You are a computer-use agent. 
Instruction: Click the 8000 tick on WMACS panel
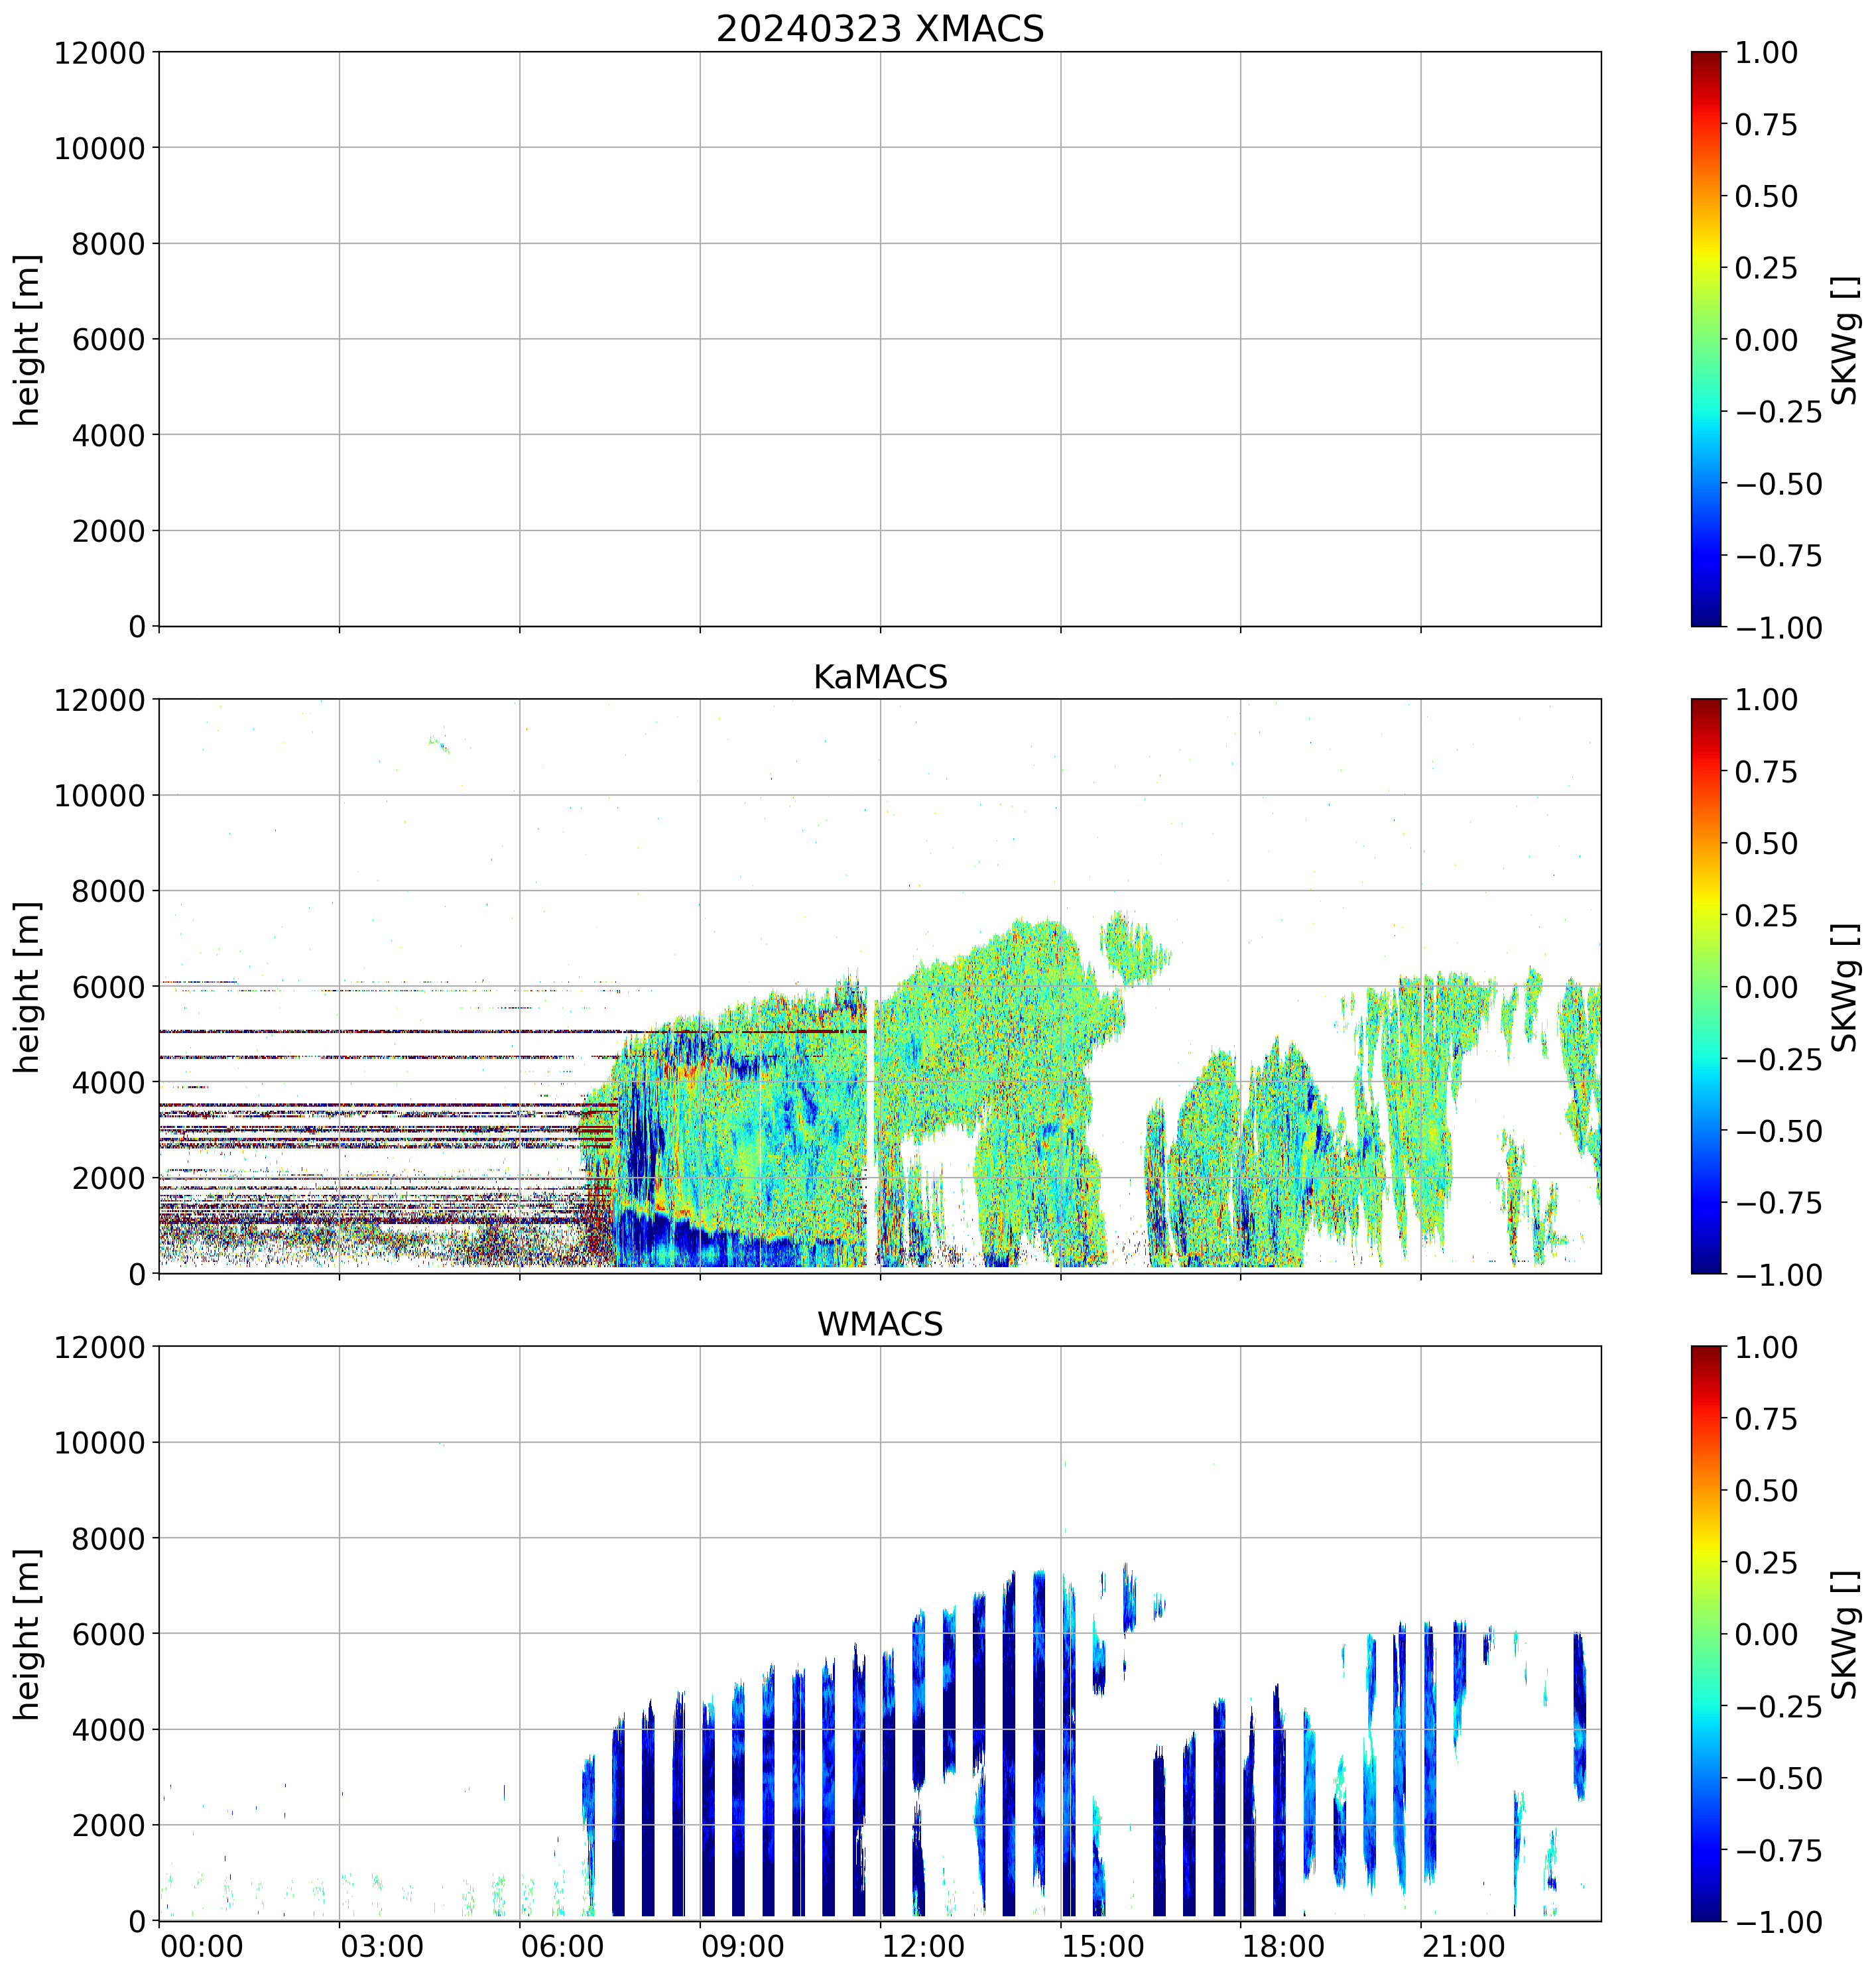tap(108, 1538)
